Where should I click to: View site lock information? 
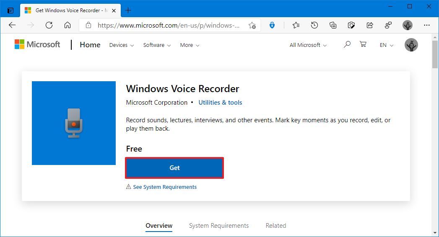coord(88,25)
